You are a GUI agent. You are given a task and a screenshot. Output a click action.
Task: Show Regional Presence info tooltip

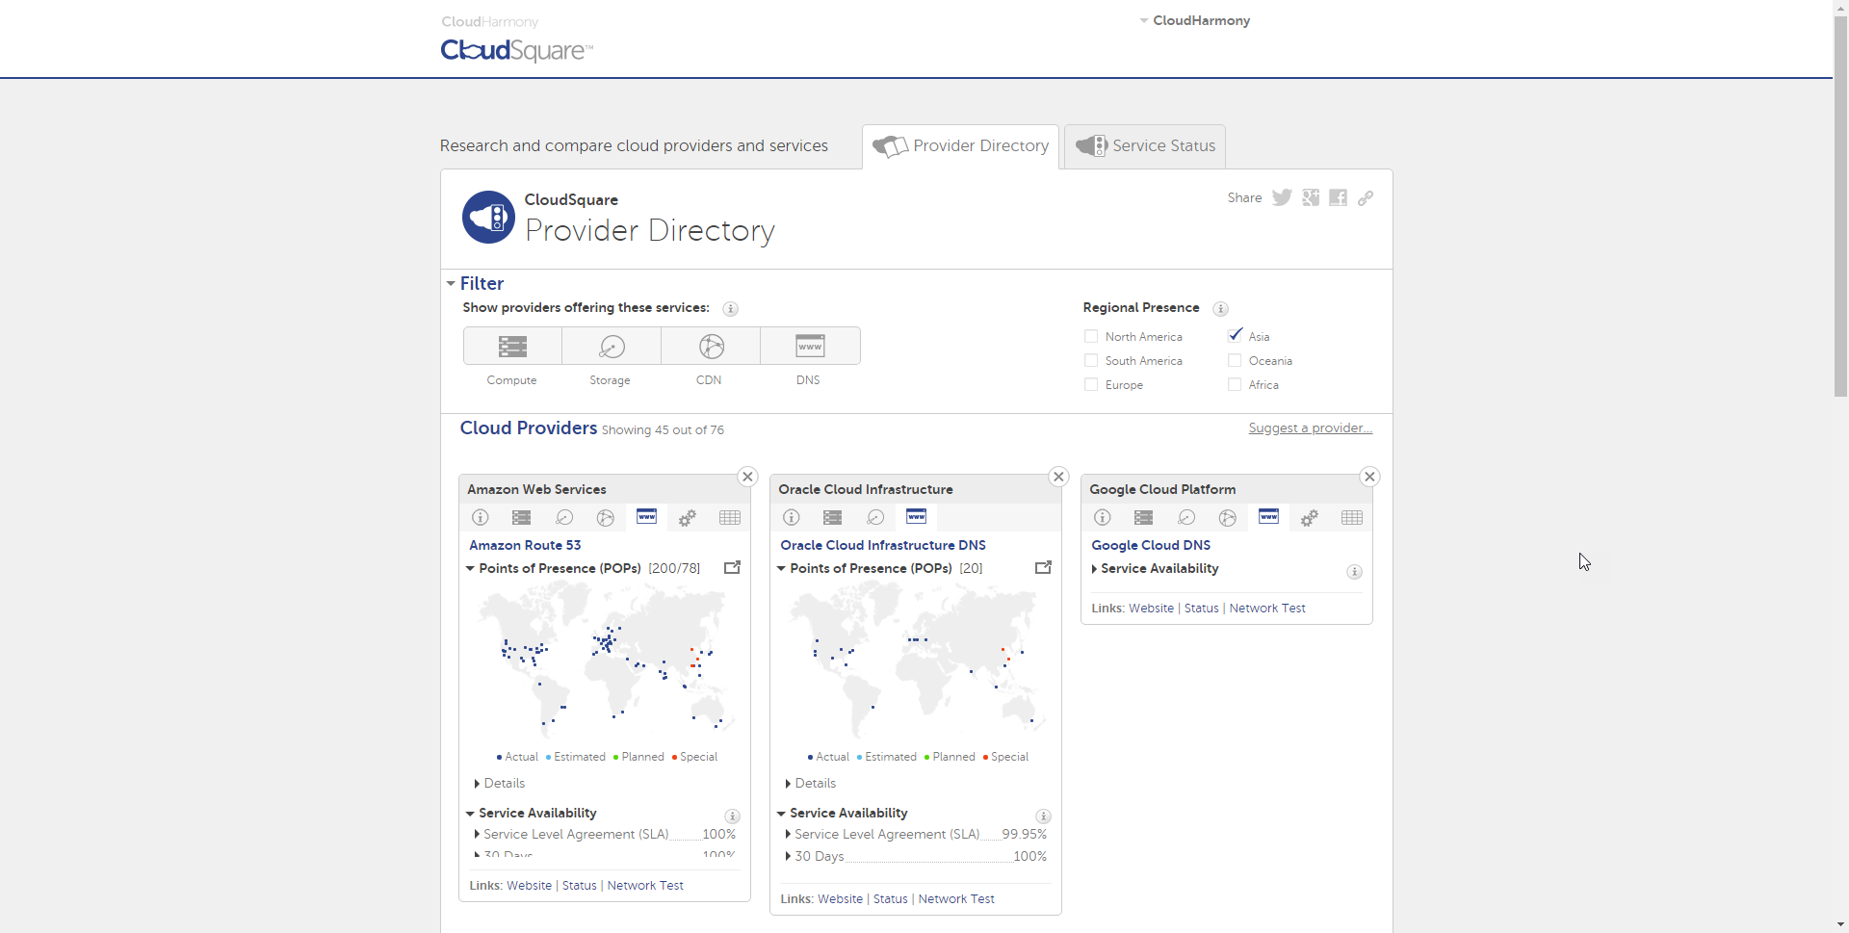click(x=1220, y=309)
